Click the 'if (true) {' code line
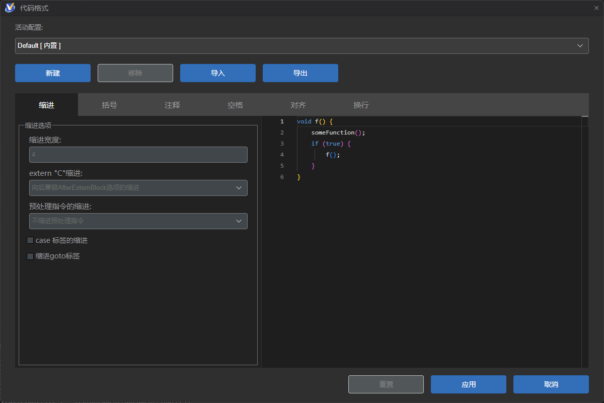The width and height of the screenshot is (604, 403). tap(331, 144)
